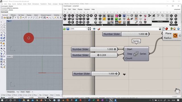This screenshot has height=102, width=182.
Task: Click the Cut (X) icon in Rhino toolbar
Action: (x=15, y=18)
